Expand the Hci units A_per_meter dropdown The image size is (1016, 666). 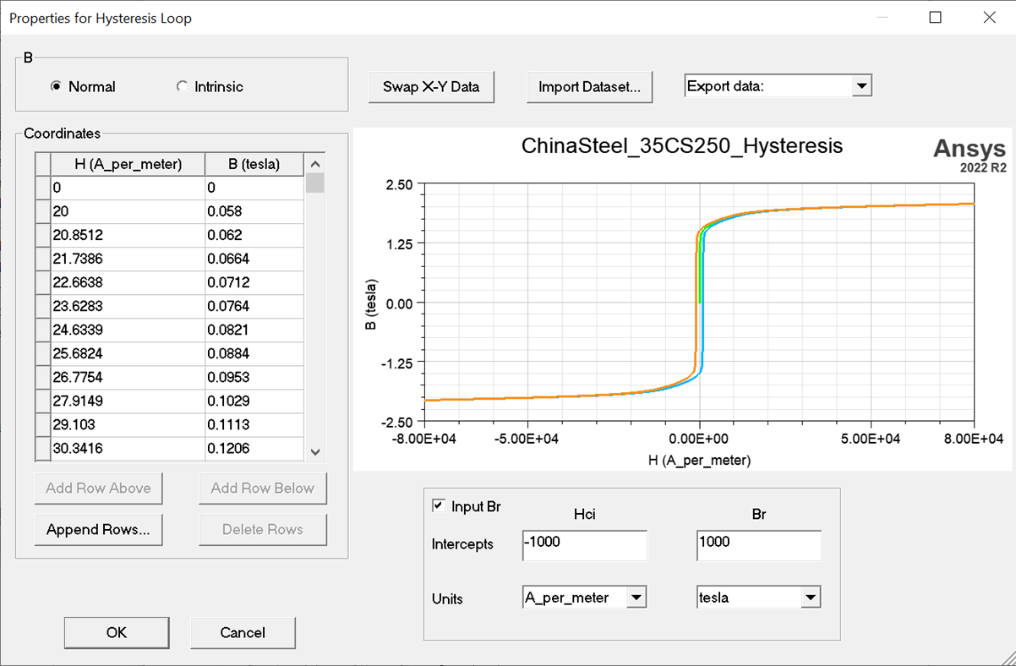click(x=636, y=598)
